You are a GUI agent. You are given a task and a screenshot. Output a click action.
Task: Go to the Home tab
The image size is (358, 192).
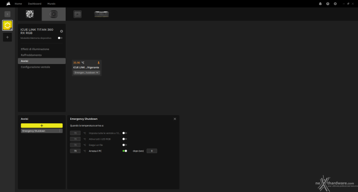coord(18,4)
